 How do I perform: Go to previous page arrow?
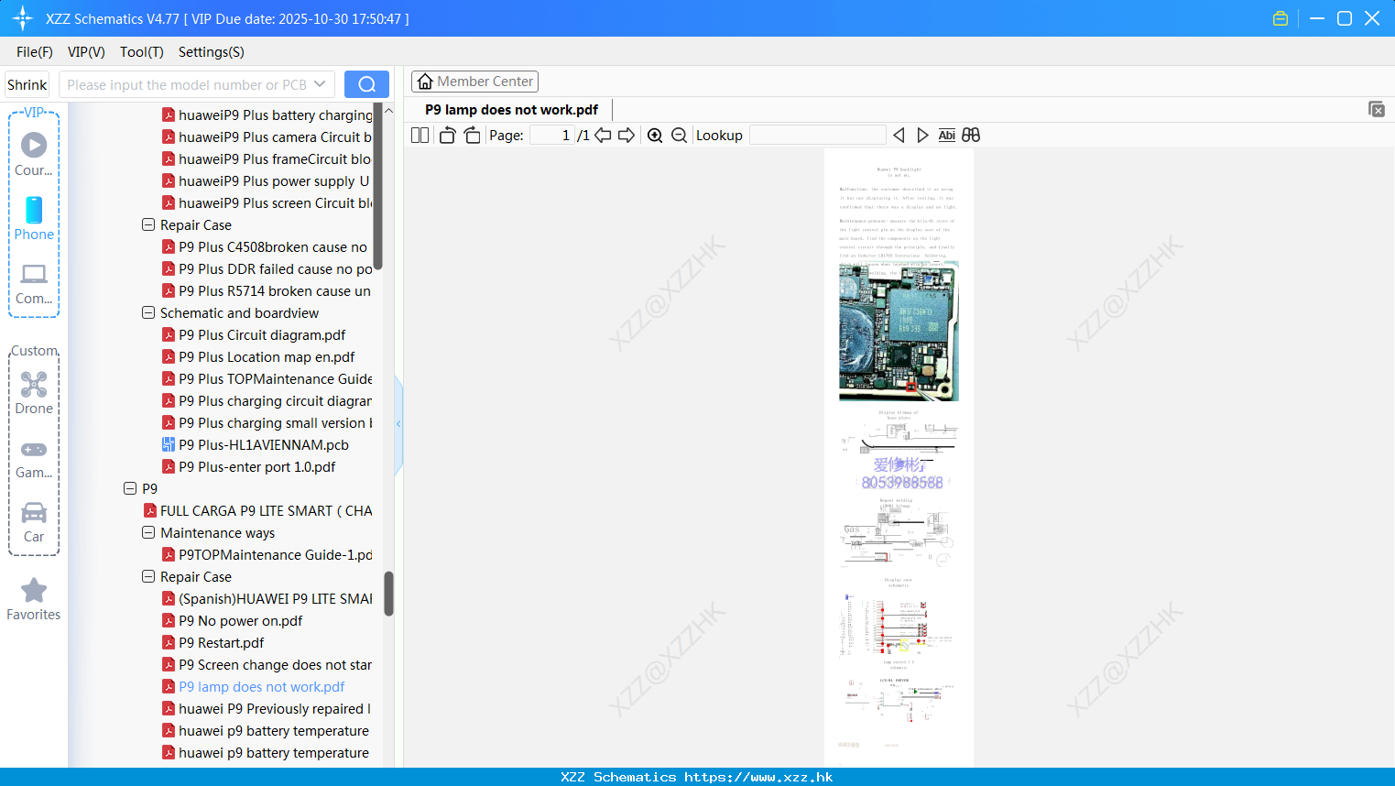coord(603,136)
